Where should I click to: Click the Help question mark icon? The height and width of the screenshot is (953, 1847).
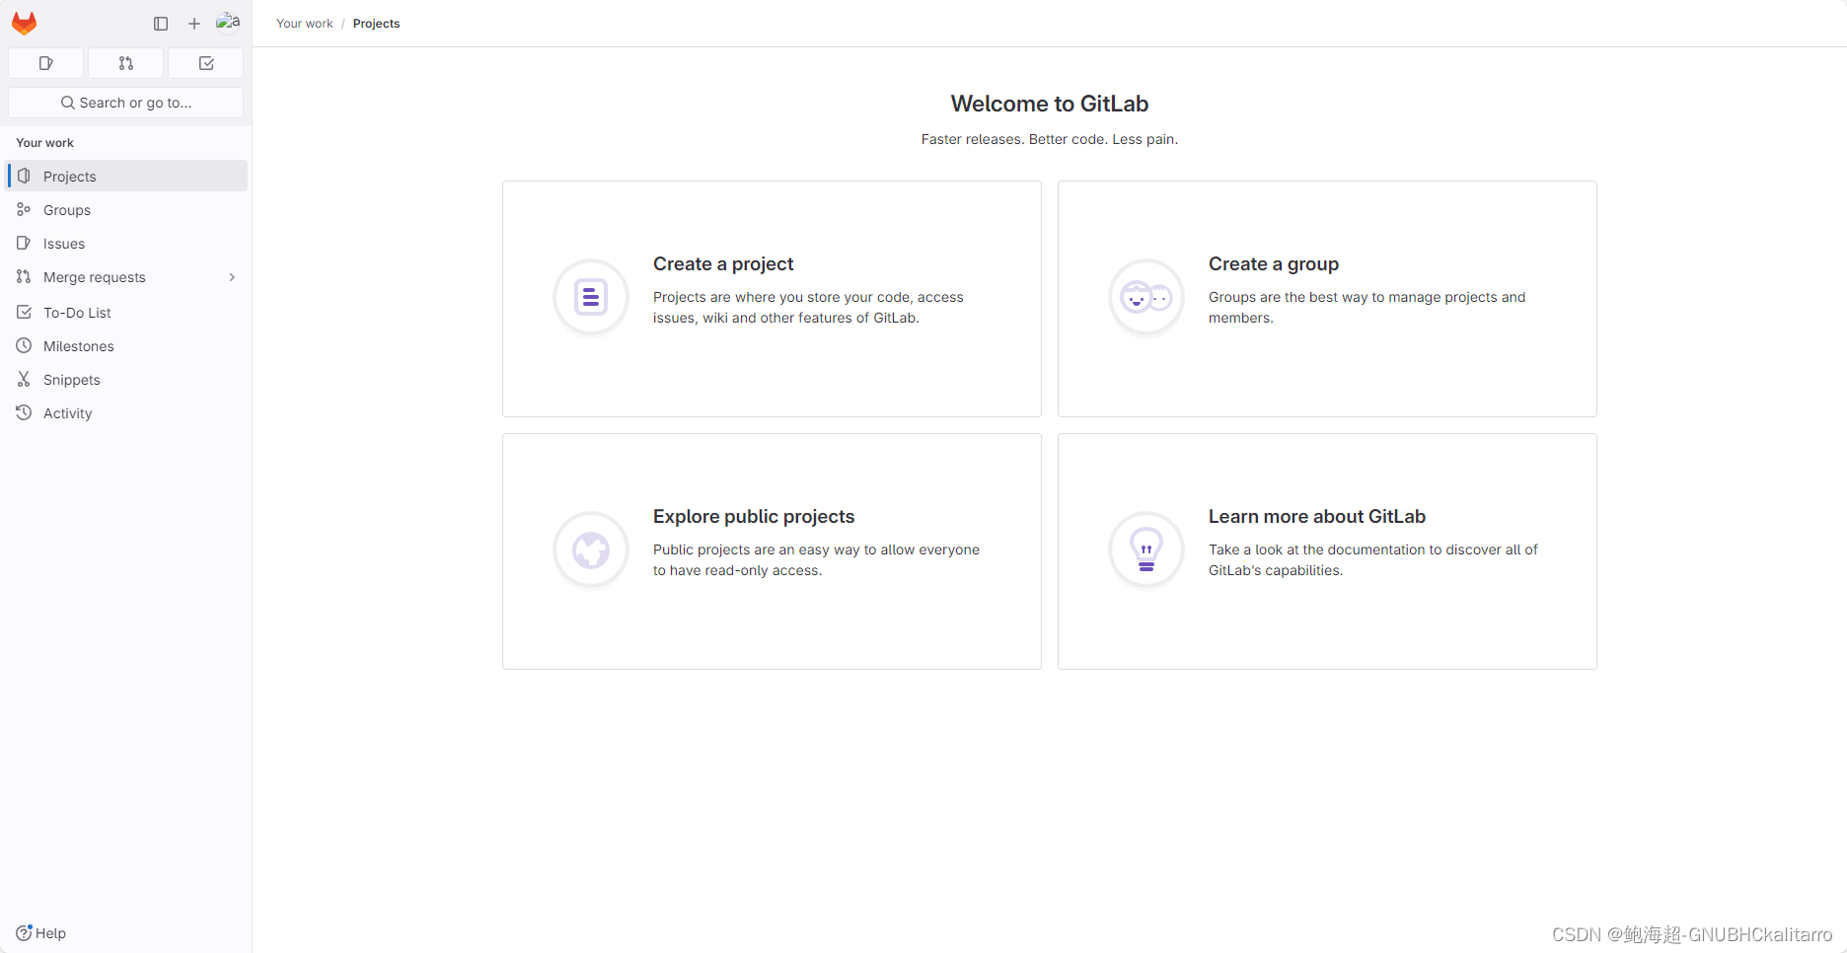coord(24,932)
